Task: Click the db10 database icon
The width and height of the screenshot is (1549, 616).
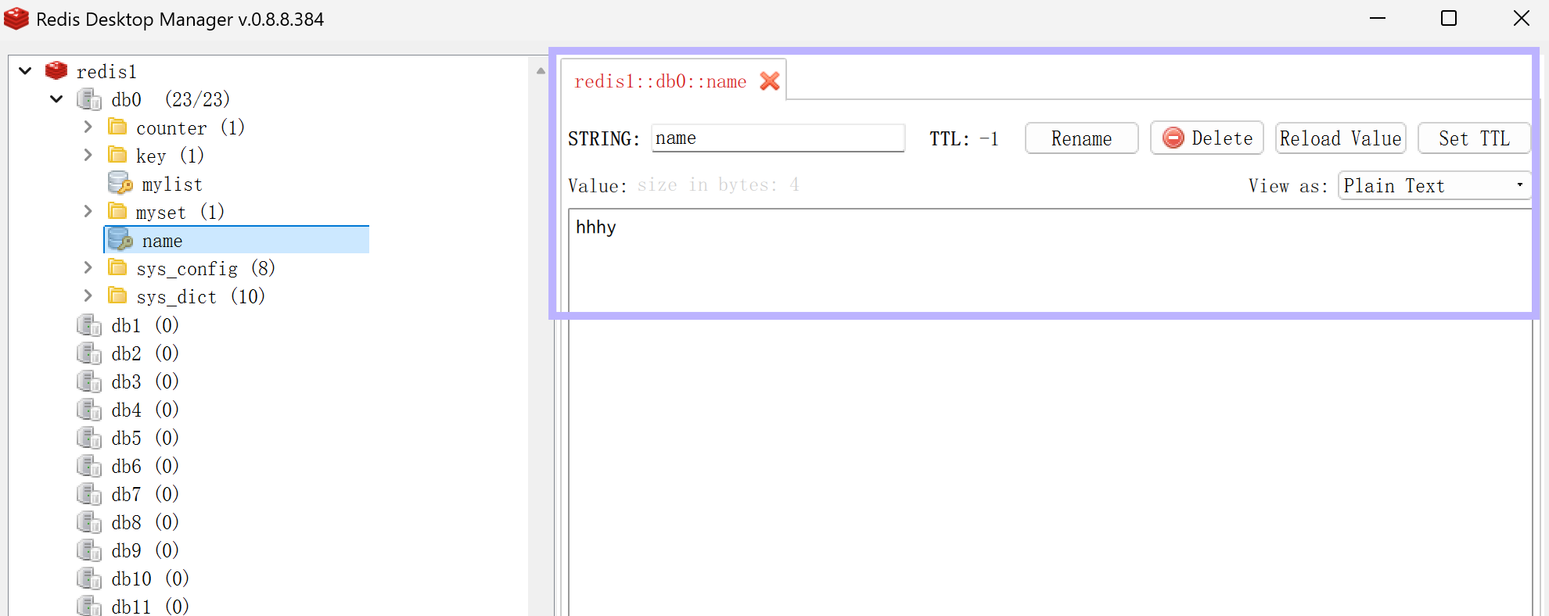Action: (89, 578)
